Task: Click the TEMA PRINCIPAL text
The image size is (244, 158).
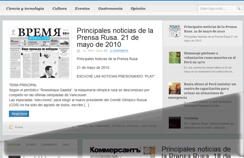Action: (23, 85)
